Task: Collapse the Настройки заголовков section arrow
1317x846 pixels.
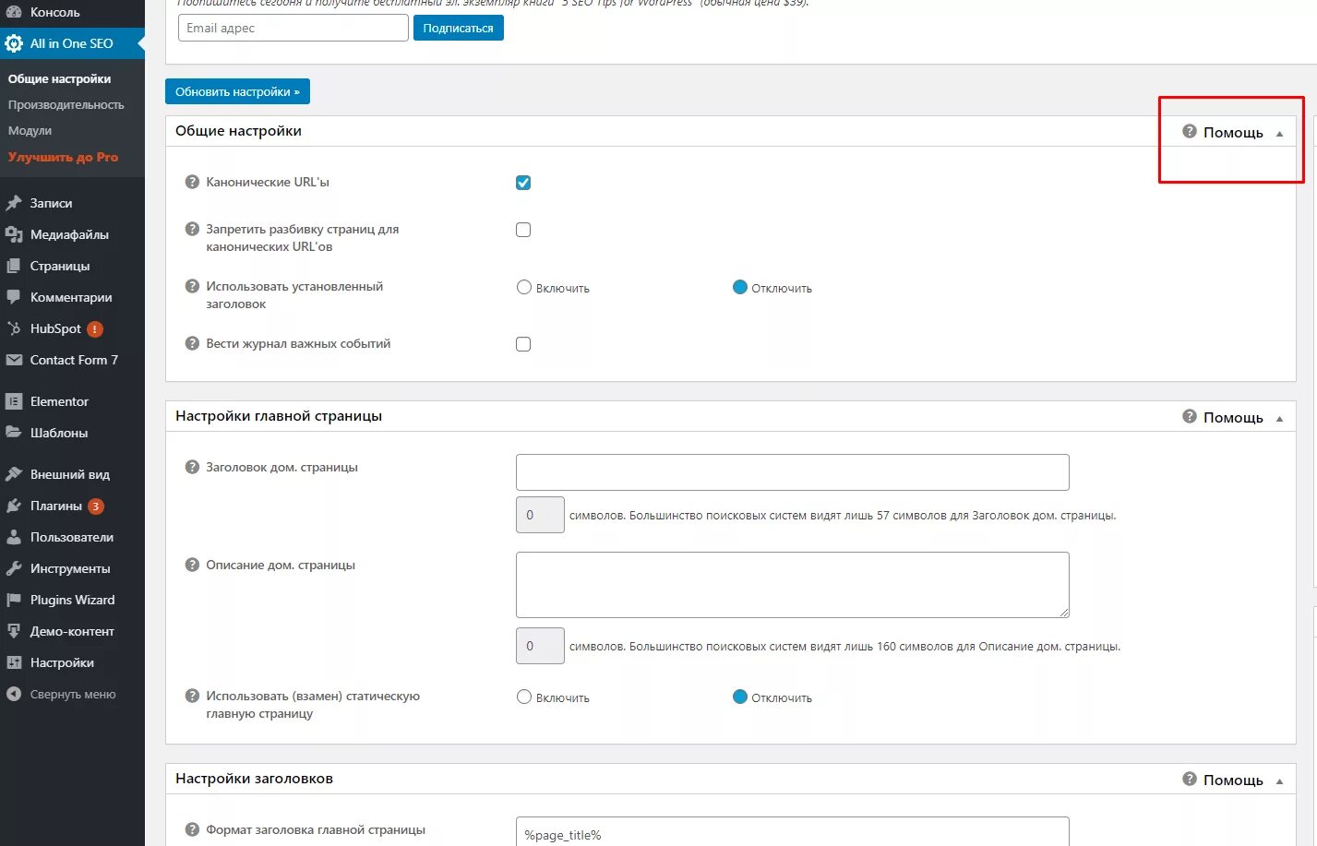Action: [1279, 781]
